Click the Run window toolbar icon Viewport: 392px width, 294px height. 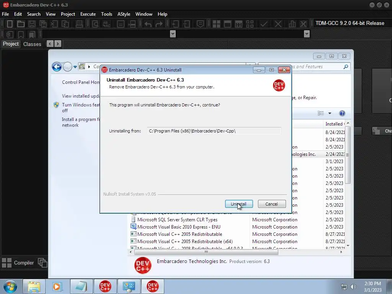tap(227, 24)
